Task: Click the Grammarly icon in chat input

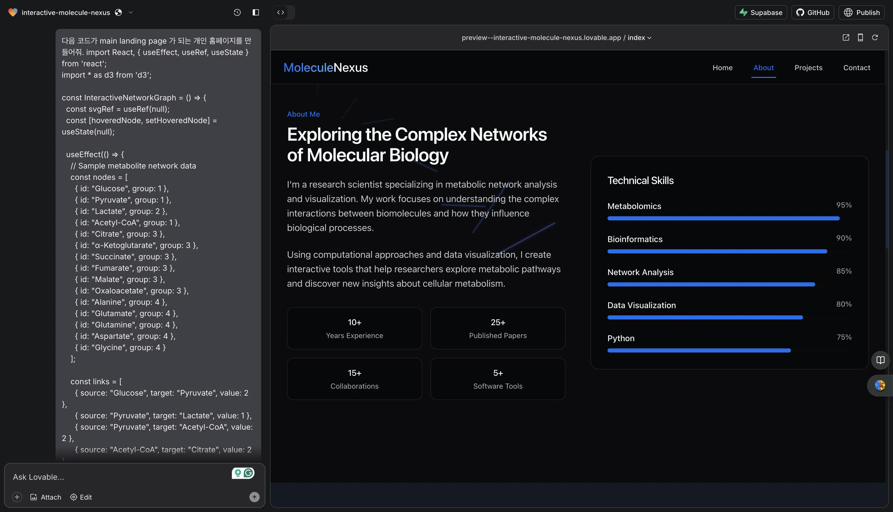Action: click(x=249, y=473)
